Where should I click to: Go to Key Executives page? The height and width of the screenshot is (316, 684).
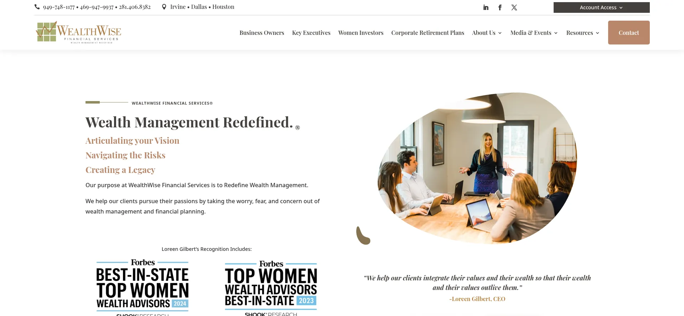[311, 33]
